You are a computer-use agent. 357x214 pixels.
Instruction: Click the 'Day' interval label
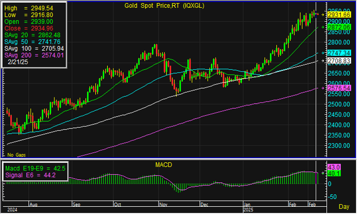click(x=344, y=206)
